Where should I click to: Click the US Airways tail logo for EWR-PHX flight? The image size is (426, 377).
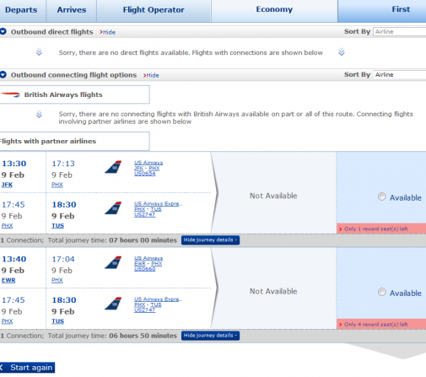point(113,262)
